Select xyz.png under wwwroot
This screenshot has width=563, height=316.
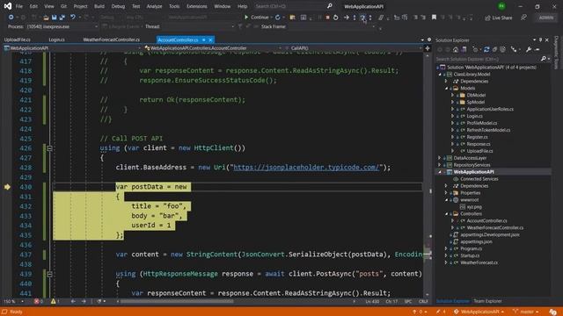pos(474,207)
